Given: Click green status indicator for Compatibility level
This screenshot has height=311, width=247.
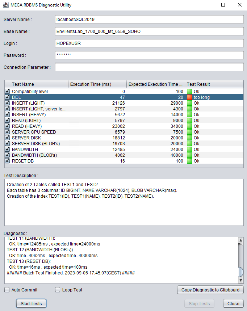Looking at the screenshot, I should click(x=189, y=92).
